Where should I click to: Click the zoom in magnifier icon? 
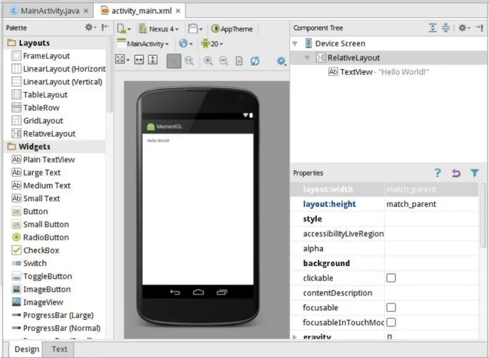point(208,61)
